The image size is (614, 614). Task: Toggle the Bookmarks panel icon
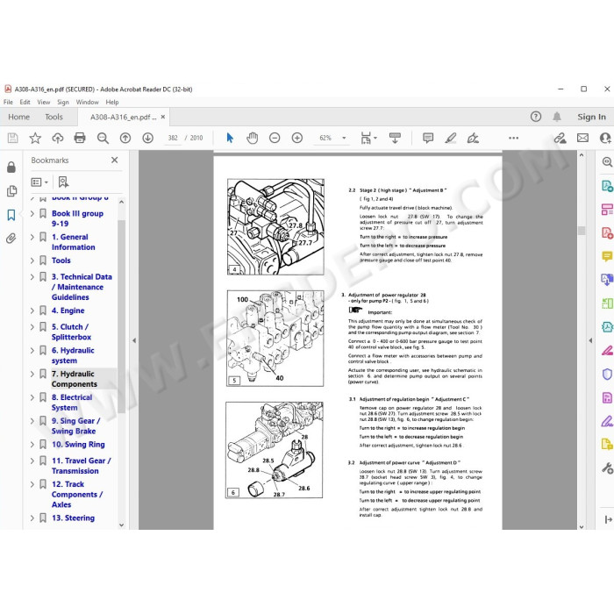pos(11,215)
